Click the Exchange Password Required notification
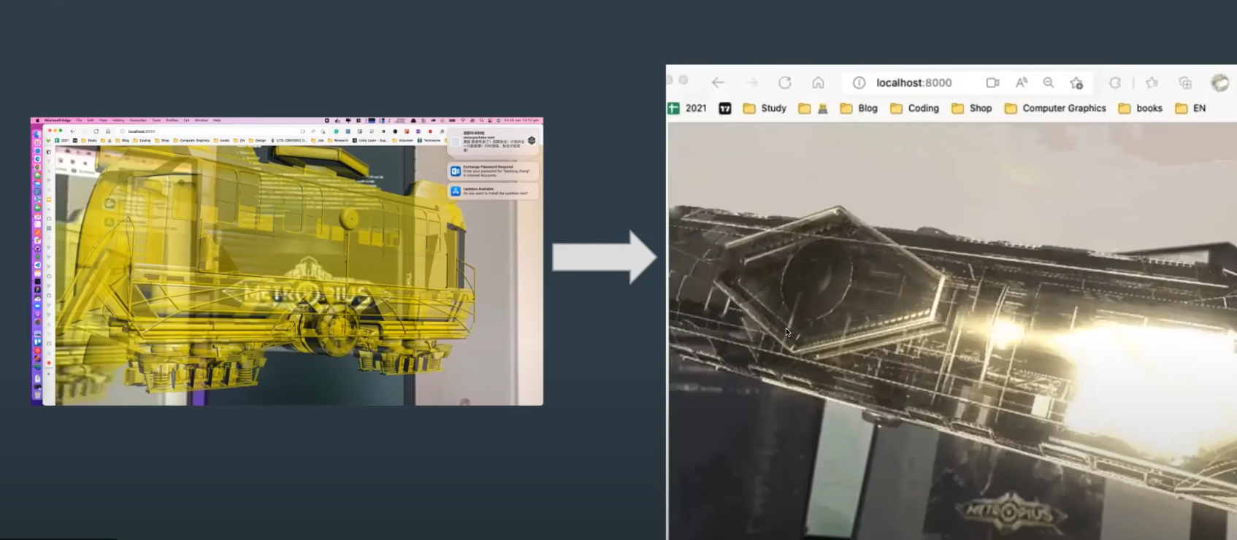The image size is (1237, 540). click(493, 171)
